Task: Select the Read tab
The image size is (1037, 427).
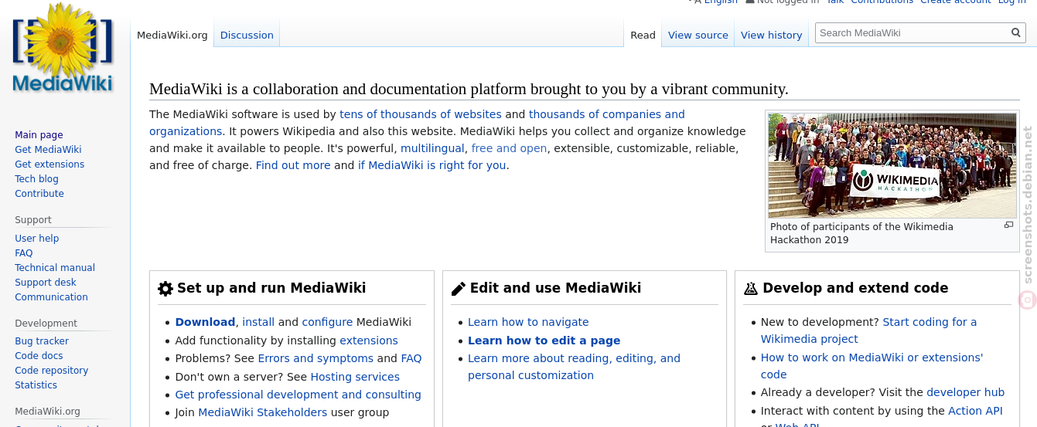Action: point(643,35)
